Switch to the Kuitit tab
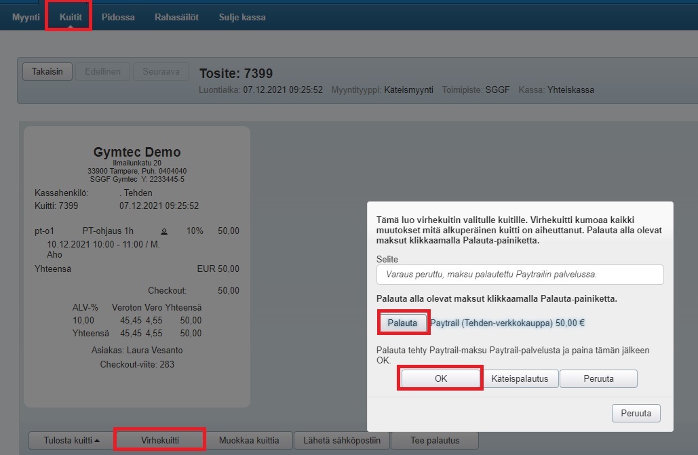This screenshot has width=698, height=455. pyautogui.click(x=70, y=17)
